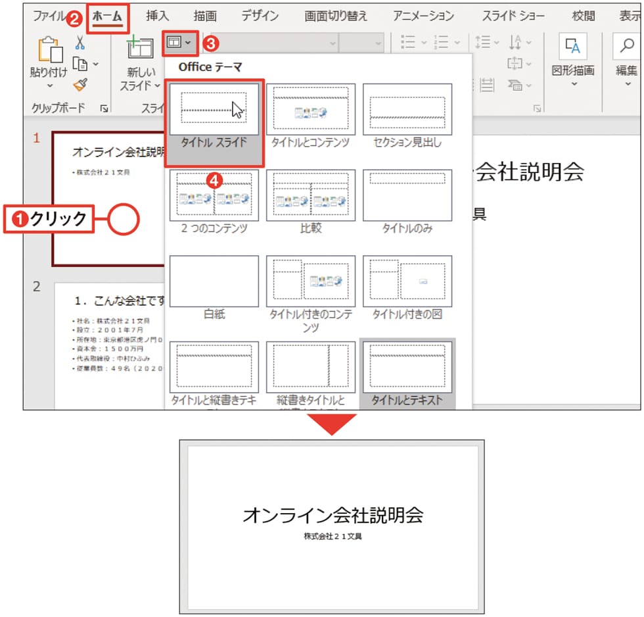This screenshot has height=617, width=644.
Task: Open the 描画 ribbon tab
Action: coord(205,16)
